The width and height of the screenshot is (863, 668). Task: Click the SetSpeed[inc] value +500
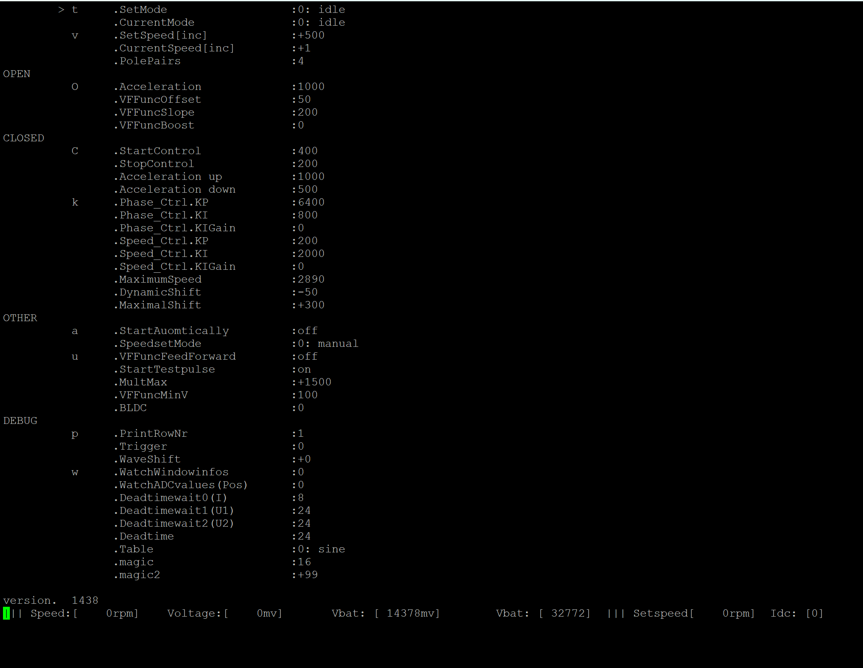311,35
